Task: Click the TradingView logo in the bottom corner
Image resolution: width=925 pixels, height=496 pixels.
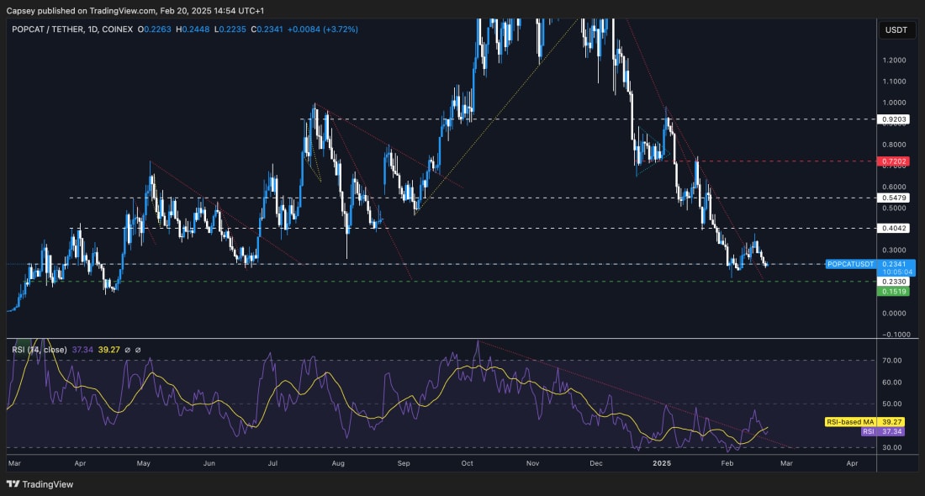Action: click(38, 484)
